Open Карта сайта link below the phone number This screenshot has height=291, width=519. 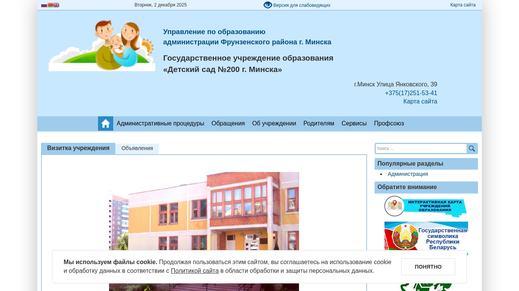pyautogui.click(x=420, y=102)
